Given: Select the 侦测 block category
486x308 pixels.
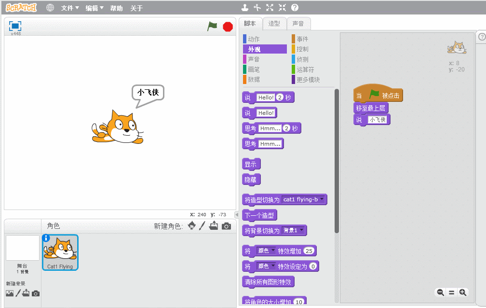Looking at the screenshot, I should coord(313,59).
